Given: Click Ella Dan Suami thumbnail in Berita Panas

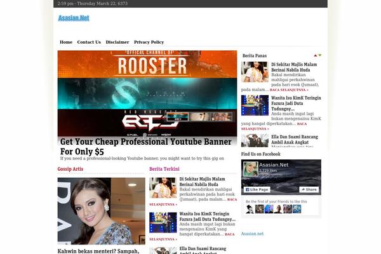Looking at the screenshot, I should pyautogui.click(x=255, y=140).
